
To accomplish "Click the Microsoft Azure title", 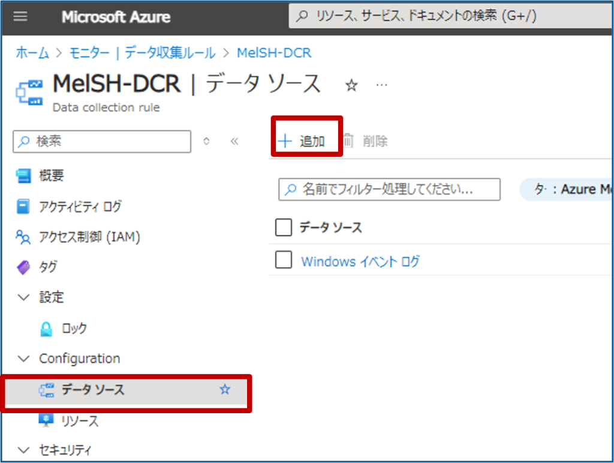I will pyautogui.click(x=116, y=17).
